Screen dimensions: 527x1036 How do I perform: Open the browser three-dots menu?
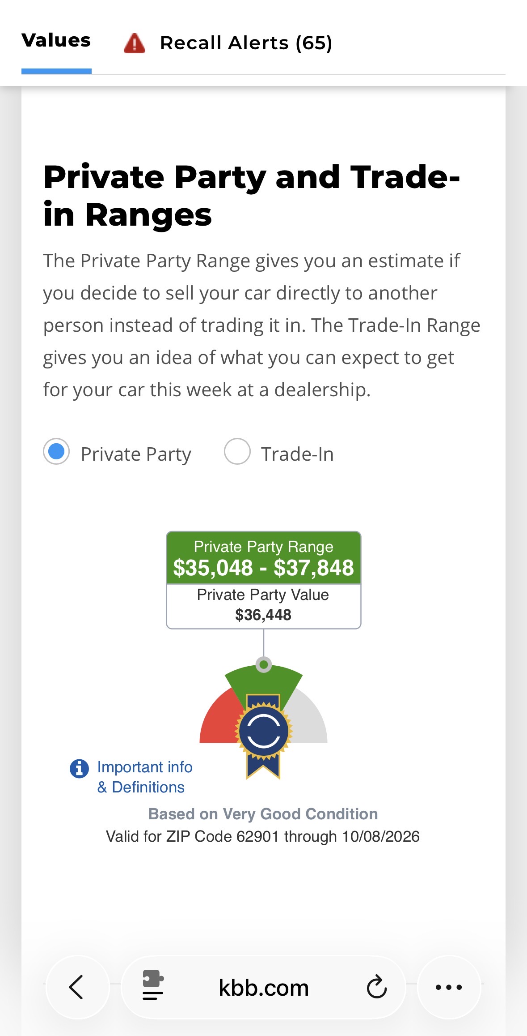pos(449,987)
